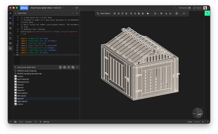
Task: Open the feature tree list icon in sidebar
Action: click(x=11, y=33)
